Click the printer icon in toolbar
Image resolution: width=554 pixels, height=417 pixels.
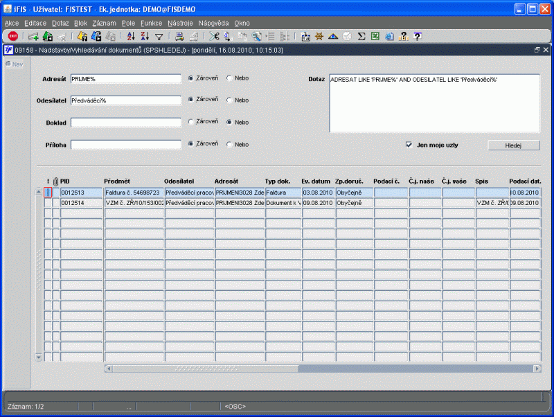(179, 36)
